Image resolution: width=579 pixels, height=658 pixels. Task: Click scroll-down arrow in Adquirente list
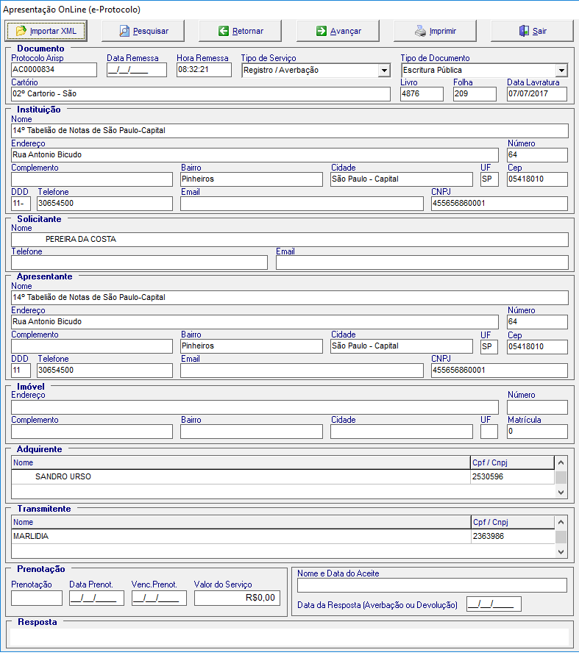(561, 493)
